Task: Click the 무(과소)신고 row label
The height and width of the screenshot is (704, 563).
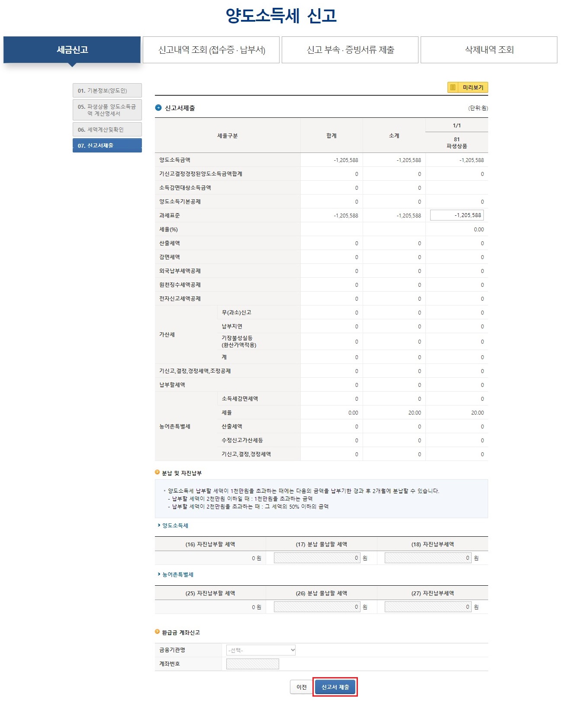Action: [x=236, y=312]
